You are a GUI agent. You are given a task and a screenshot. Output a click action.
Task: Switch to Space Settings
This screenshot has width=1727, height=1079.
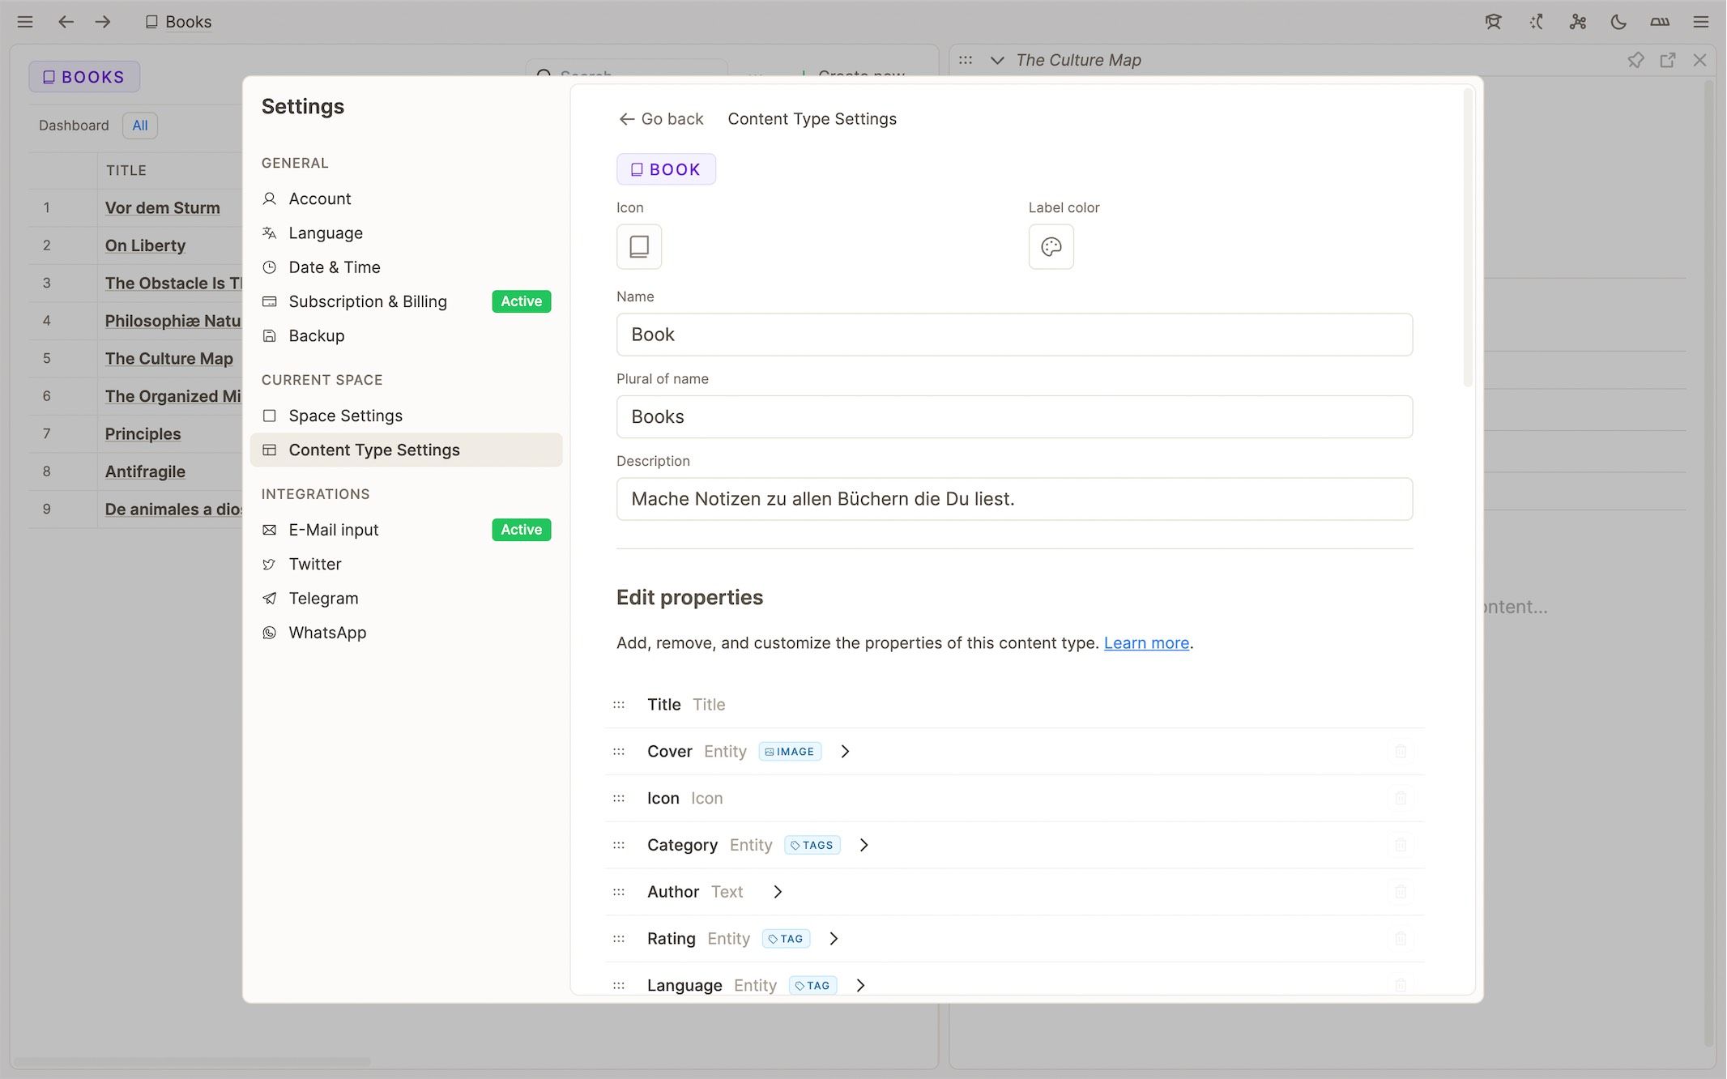(345, 416)
